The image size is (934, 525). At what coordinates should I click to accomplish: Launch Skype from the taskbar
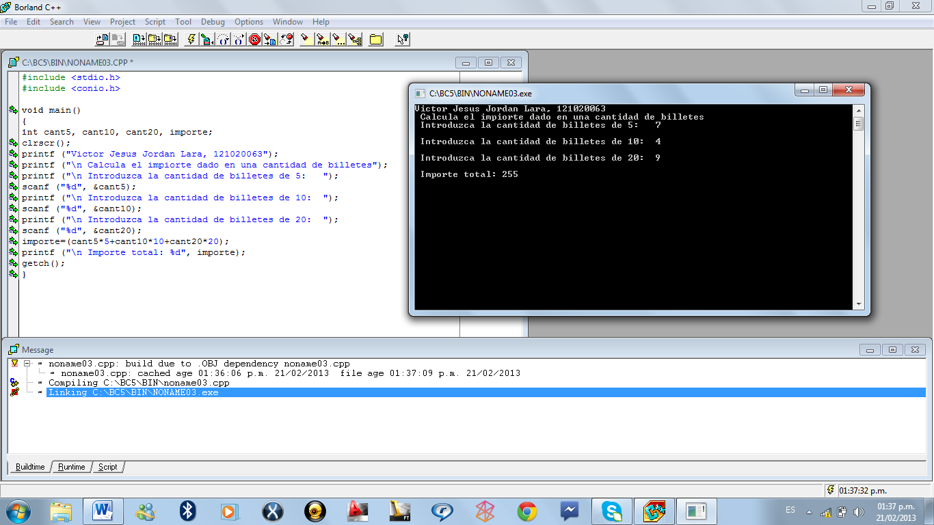pos(611,510)
